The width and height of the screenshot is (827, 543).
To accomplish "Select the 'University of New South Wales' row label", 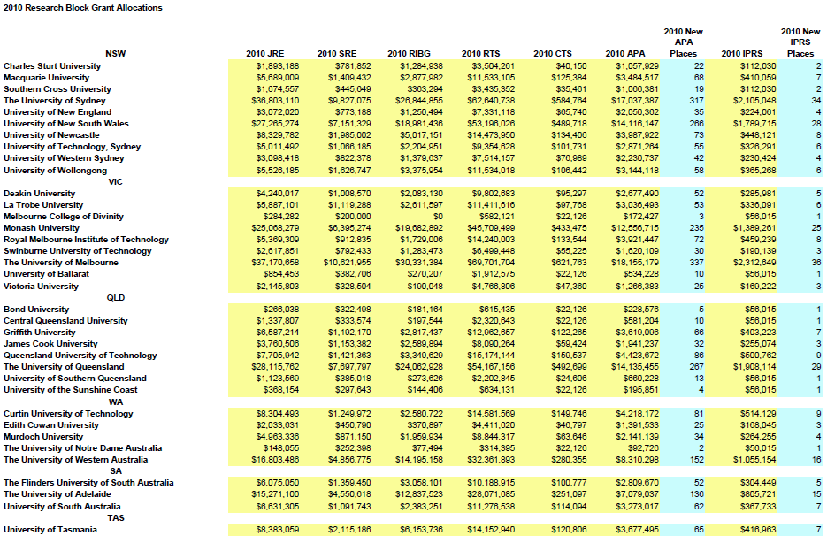I will tap(66, 124).
